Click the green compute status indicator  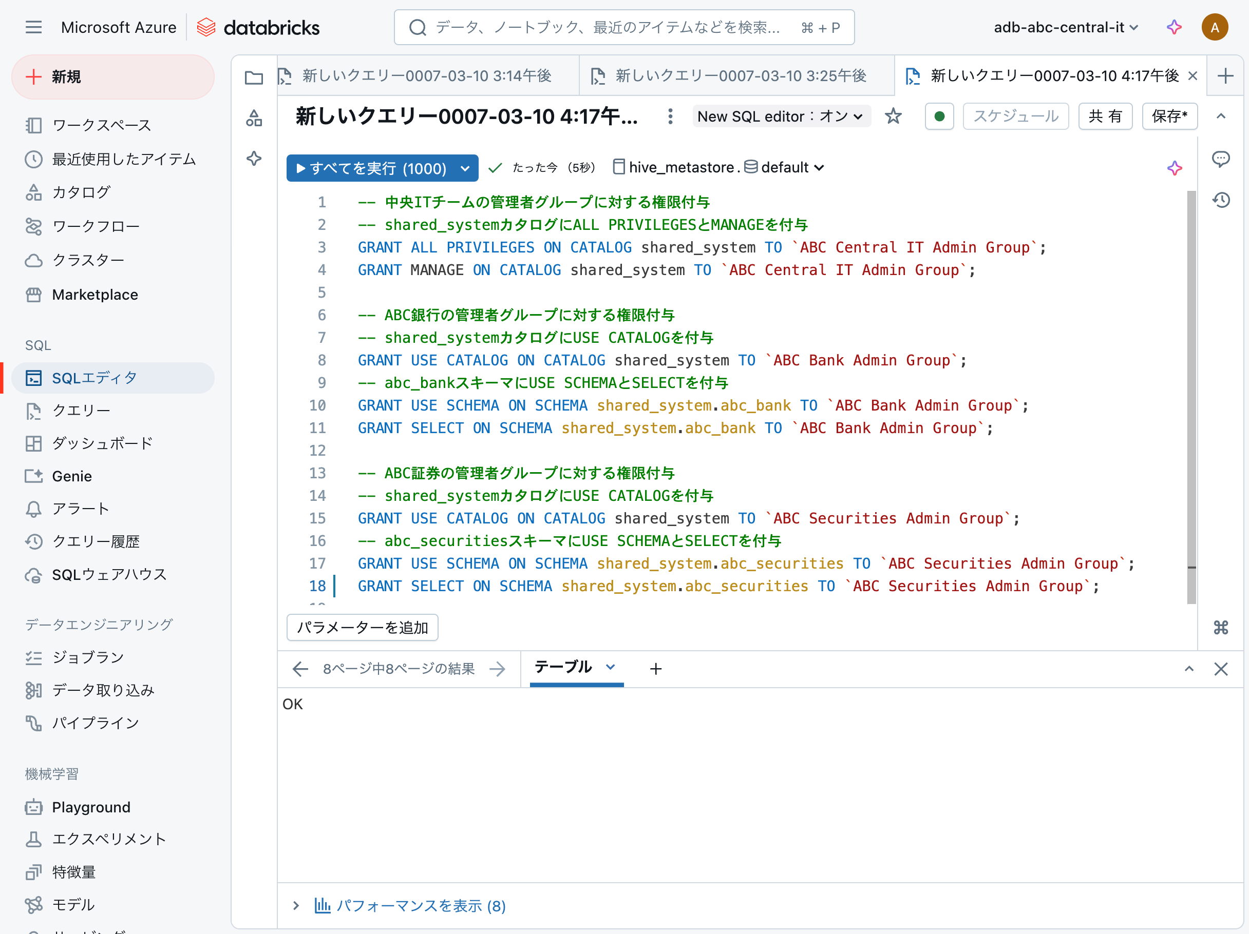pyautogui.click(x=939, y=116)
